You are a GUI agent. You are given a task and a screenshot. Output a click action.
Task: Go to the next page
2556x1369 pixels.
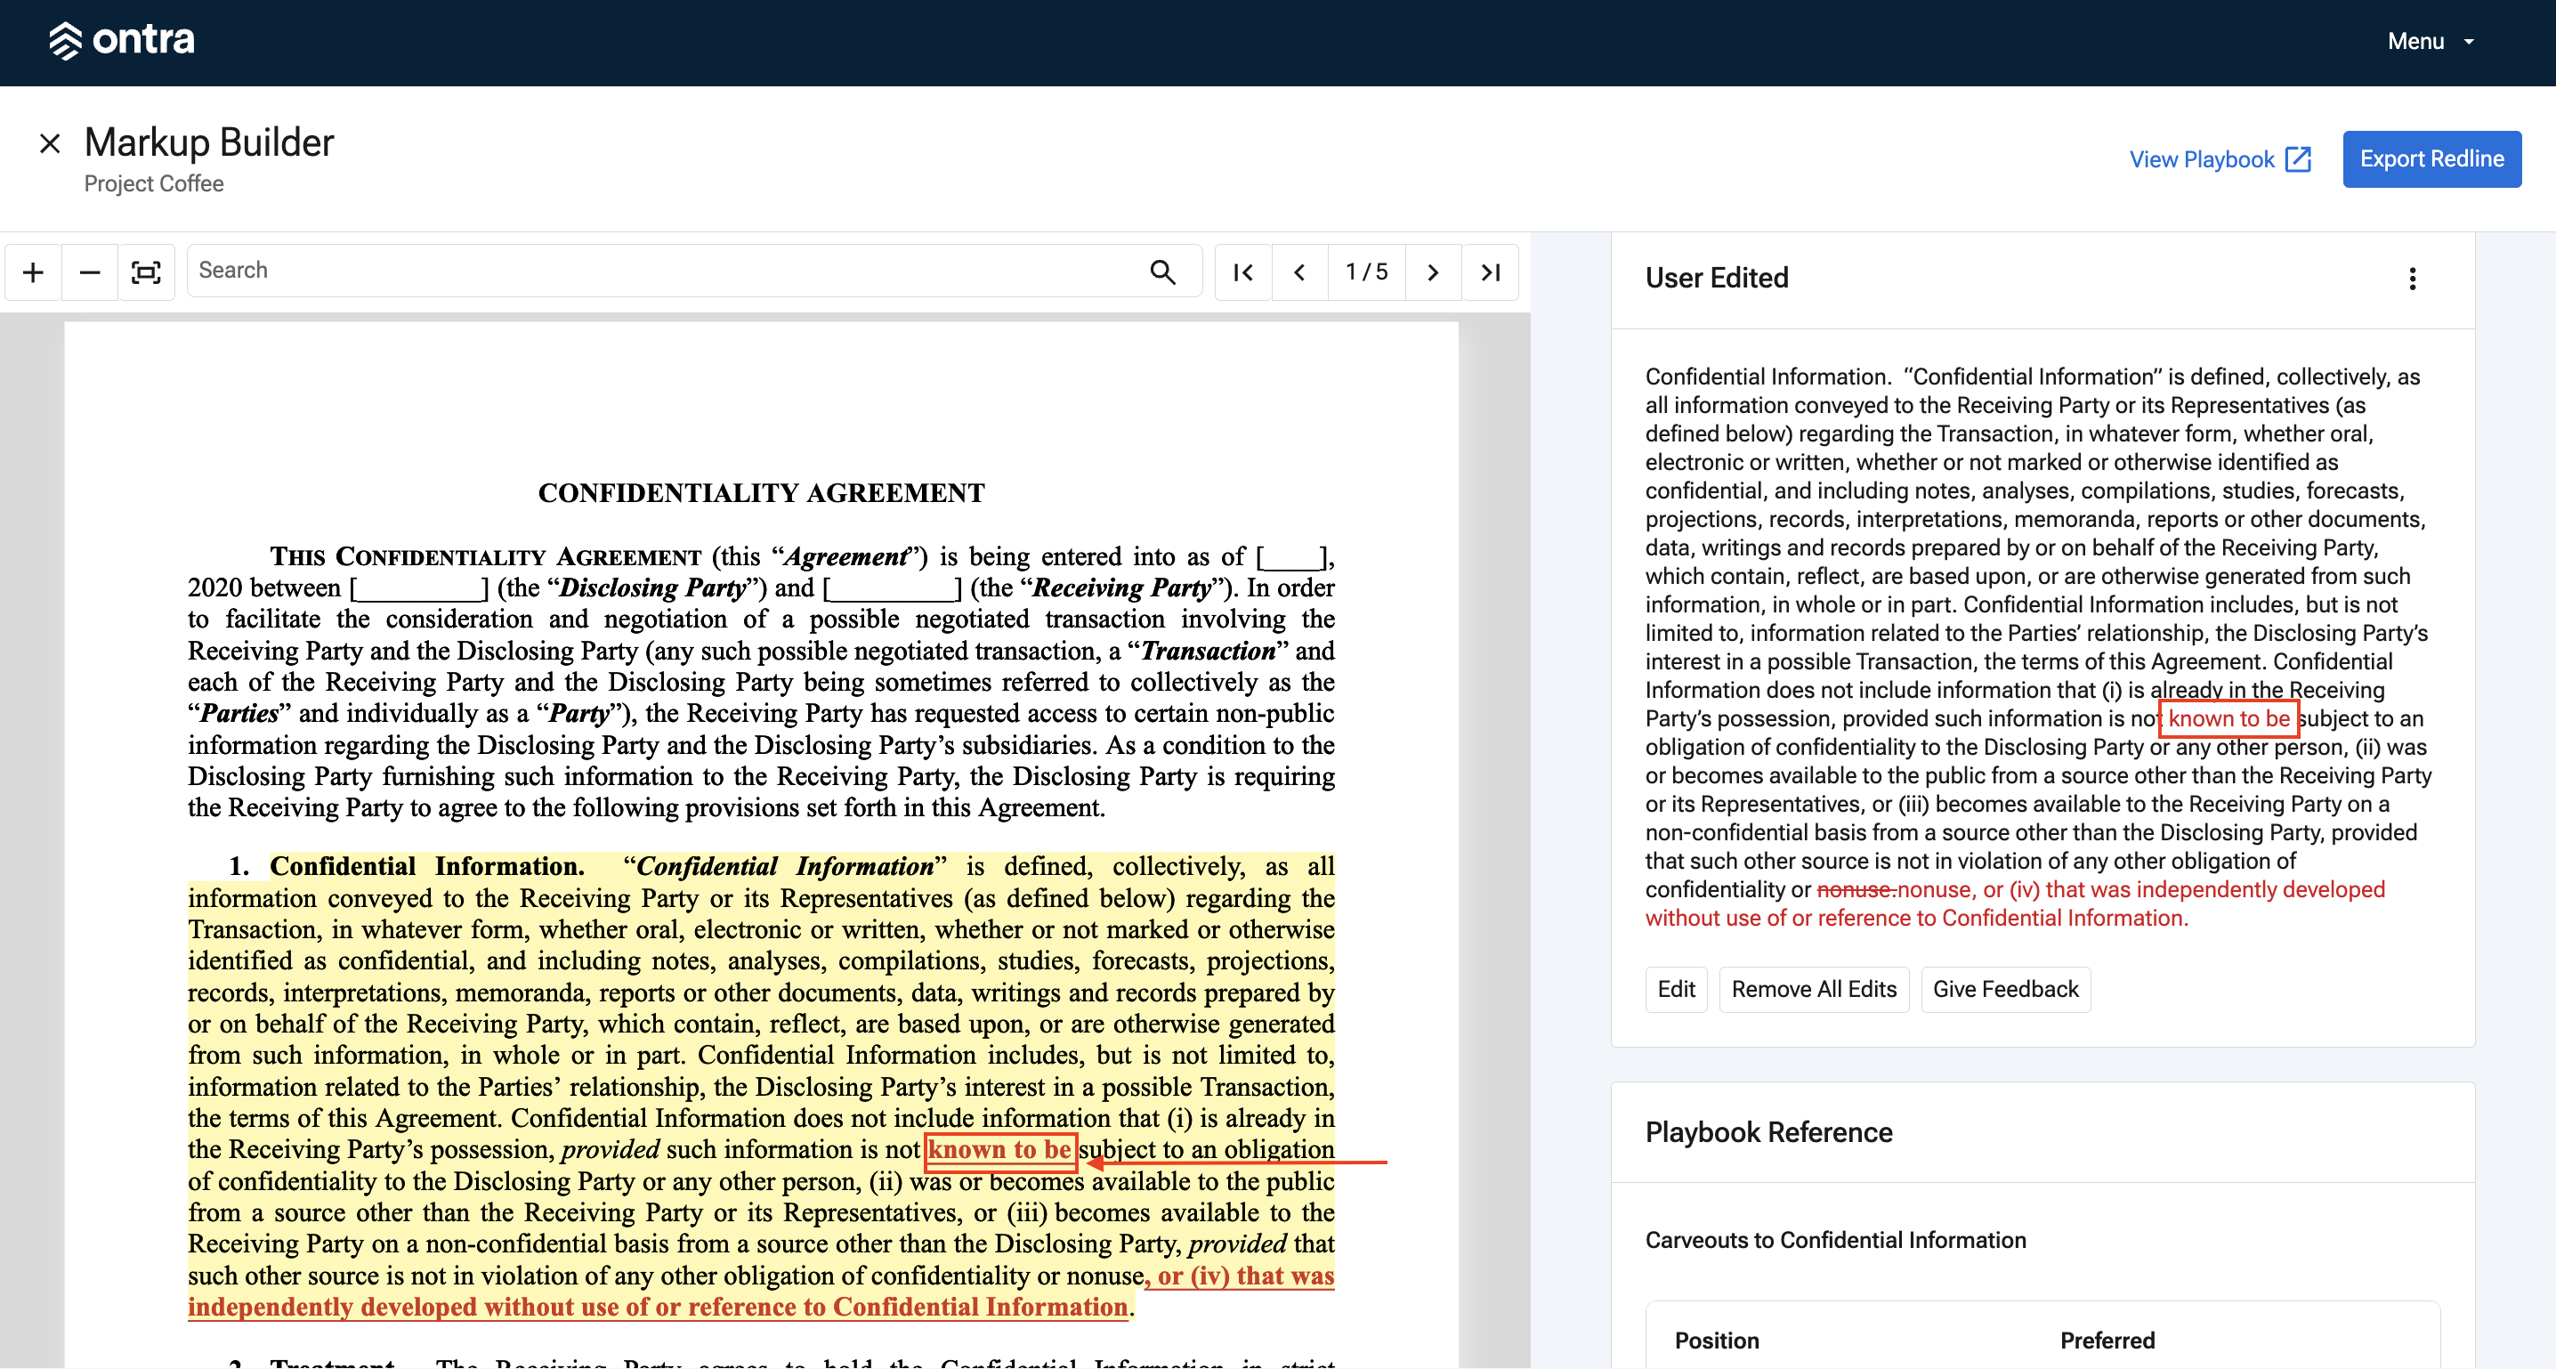coord(1433,272)
